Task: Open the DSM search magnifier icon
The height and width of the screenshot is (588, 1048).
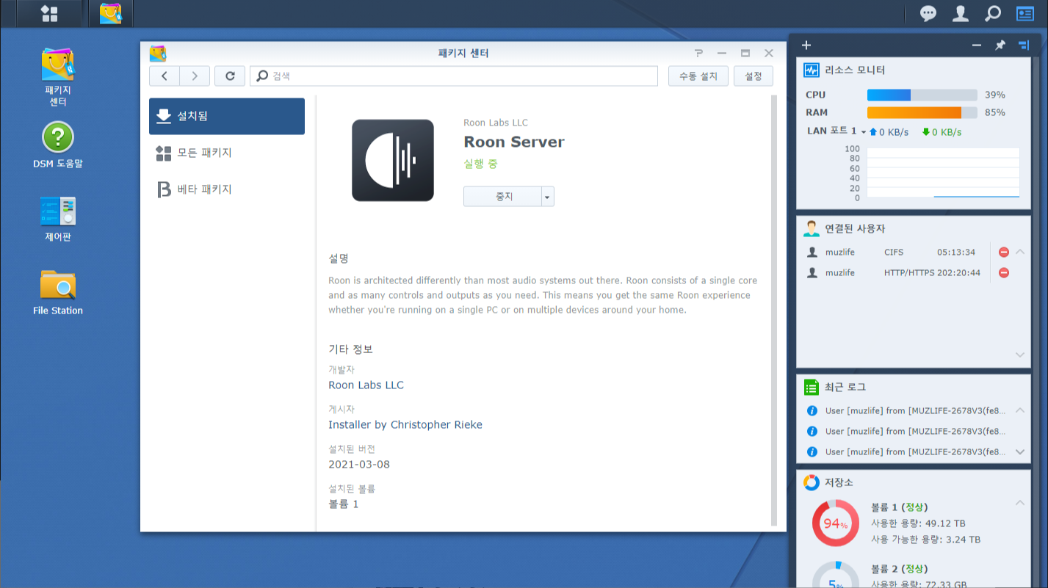Action: coord(992,13)
